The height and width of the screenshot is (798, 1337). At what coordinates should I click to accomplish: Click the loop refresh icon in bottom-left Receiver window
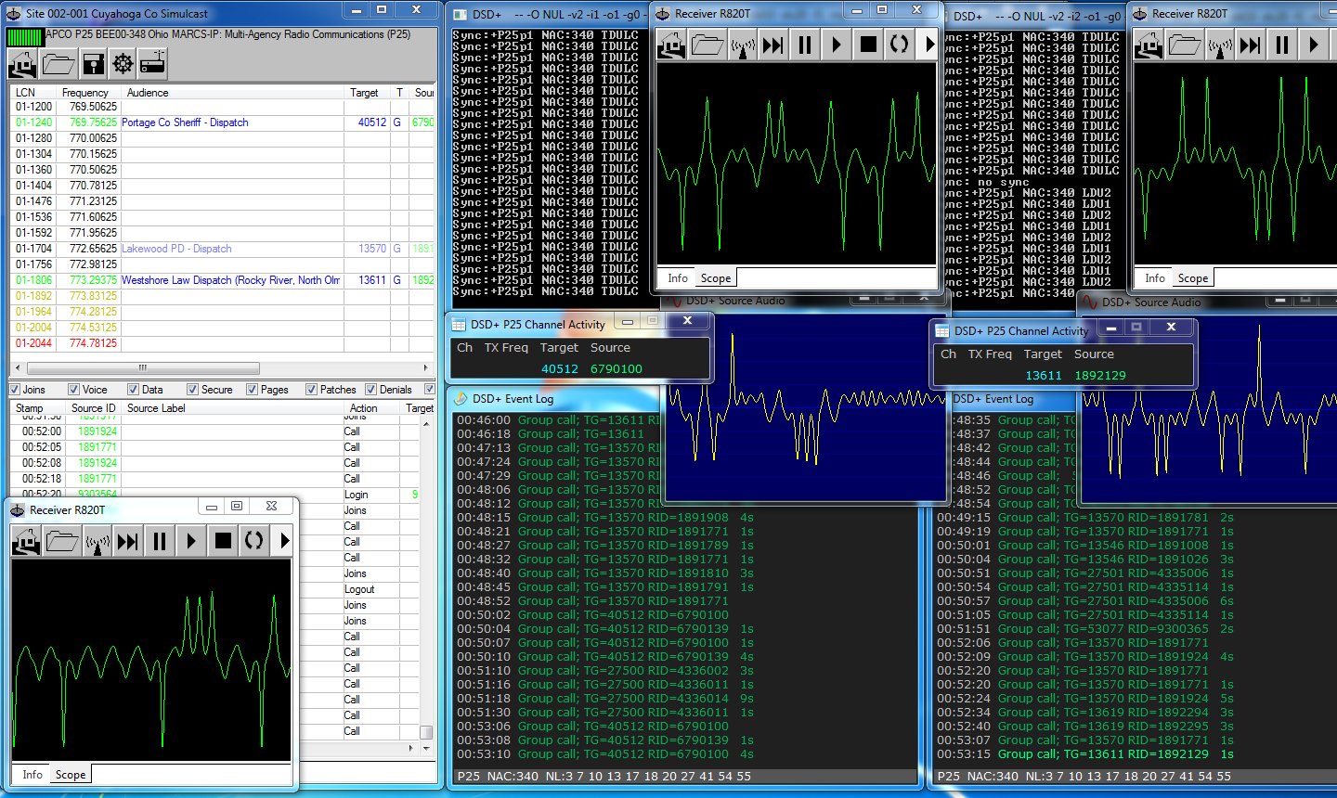(254, 541)
